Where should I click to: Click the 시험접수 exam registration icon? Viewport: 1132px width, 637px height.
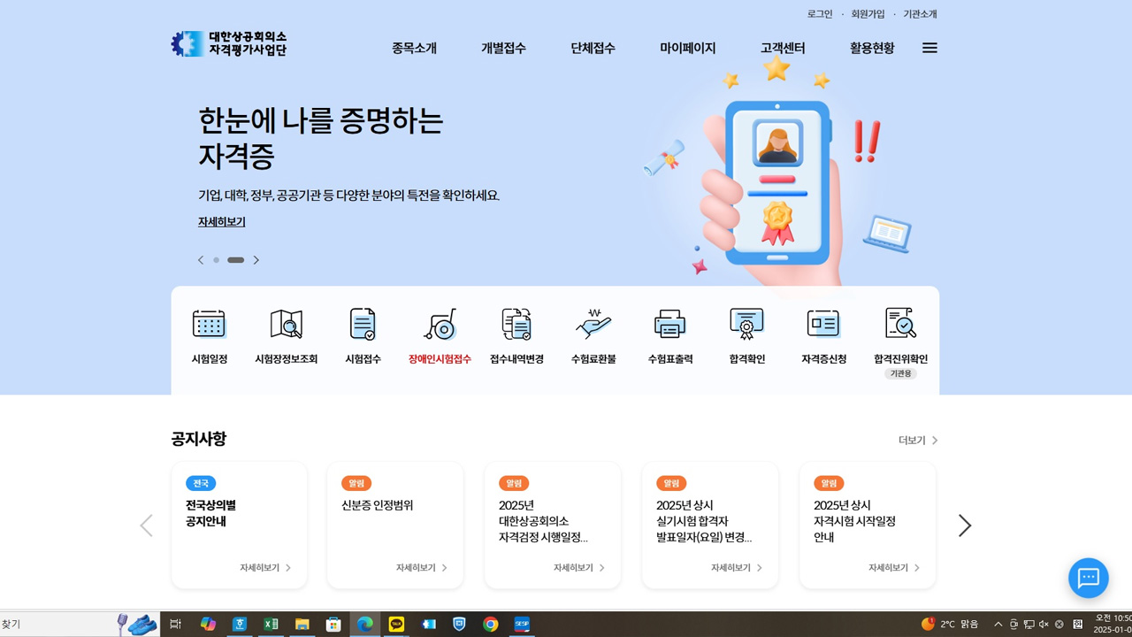coord(363,336)
